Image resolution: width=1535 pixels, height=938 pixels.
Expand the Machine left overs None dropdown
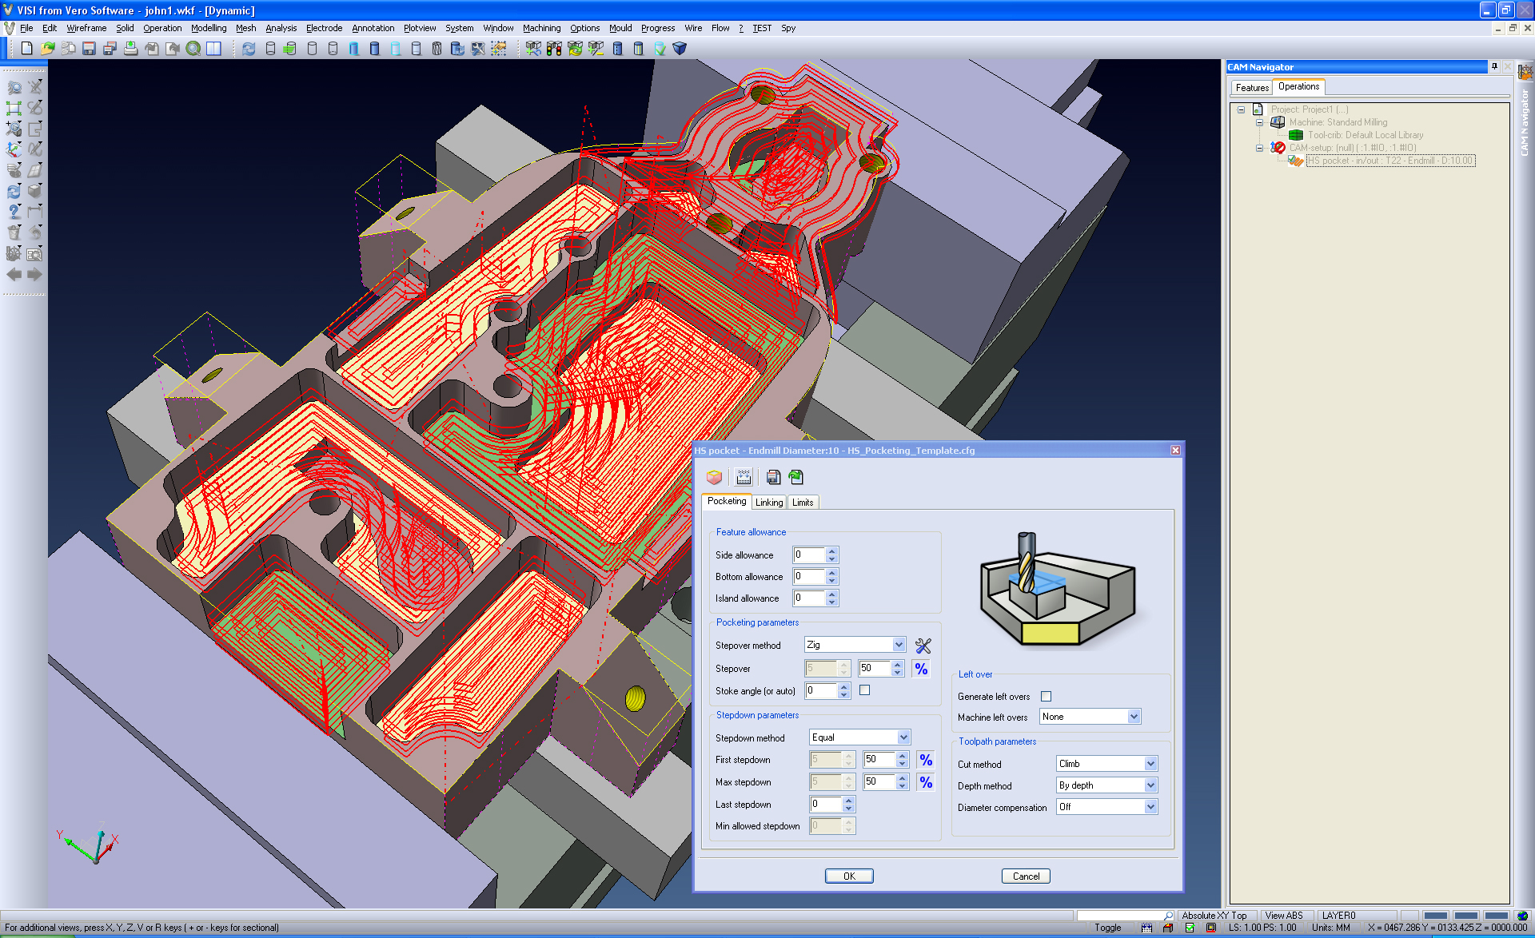click(1134, 717)
